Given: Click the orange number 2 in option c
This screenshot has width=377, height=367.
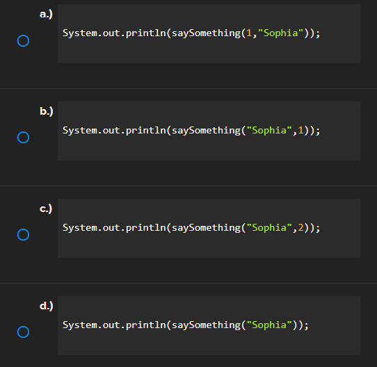Looking at the screenshot, I should [x=300, y=227].
